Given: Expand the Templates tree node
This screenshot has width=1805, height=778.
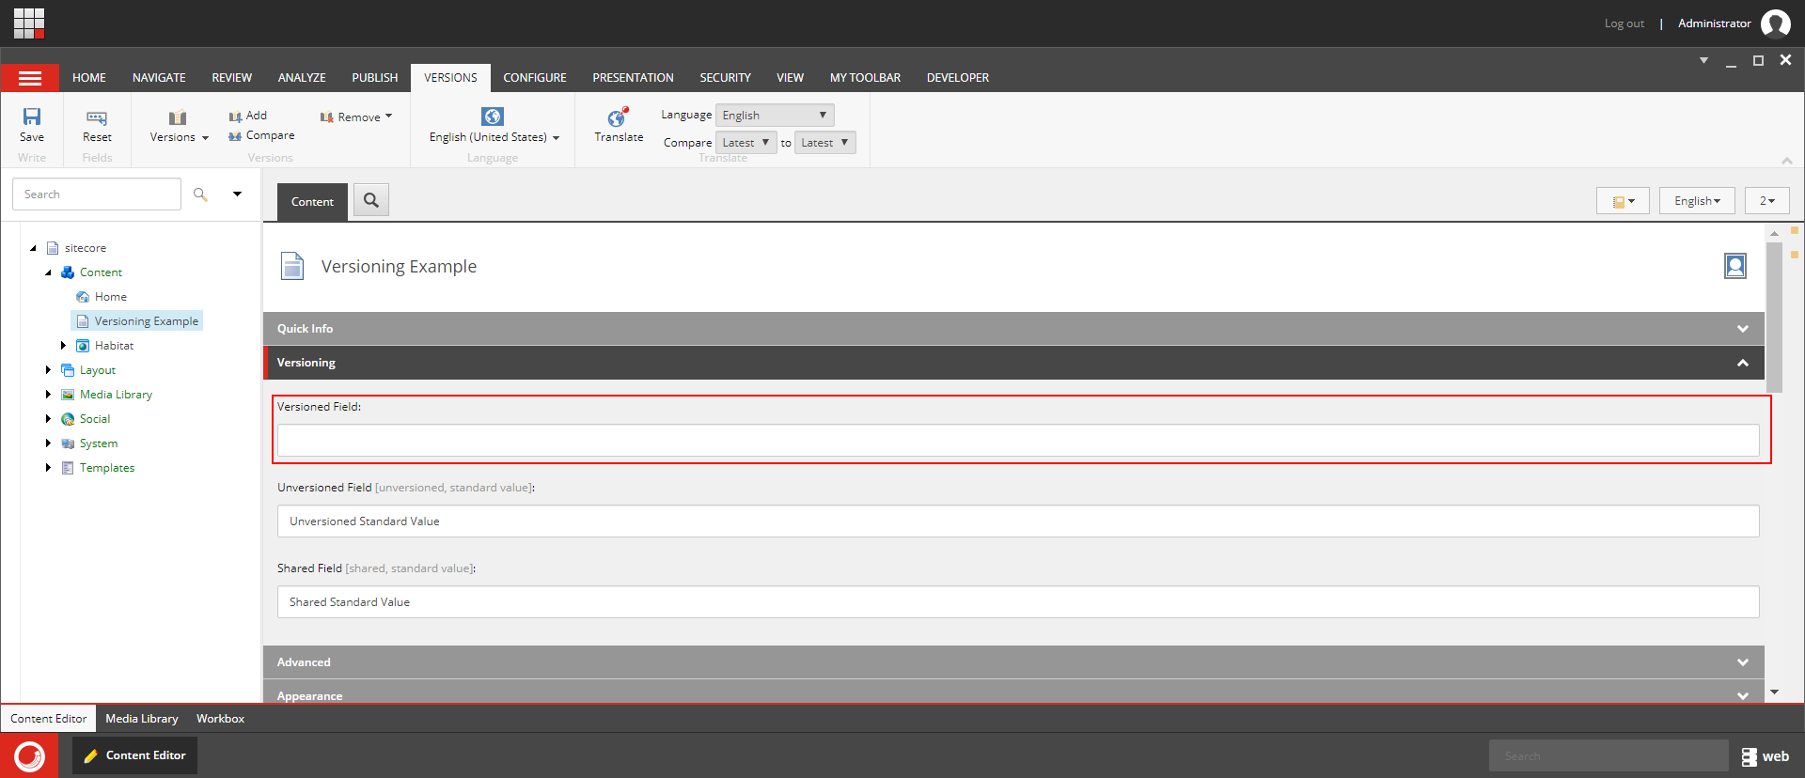Looking at the screenshot, I should click(x=48, y=468).
